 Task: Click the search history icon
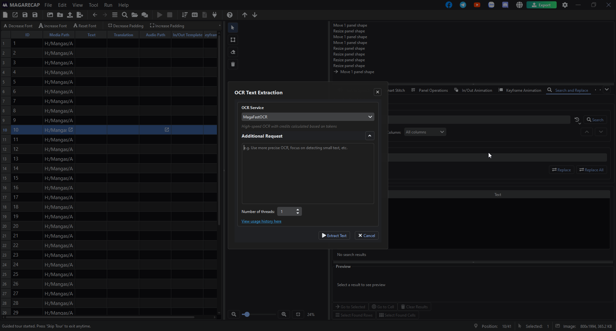577,120
